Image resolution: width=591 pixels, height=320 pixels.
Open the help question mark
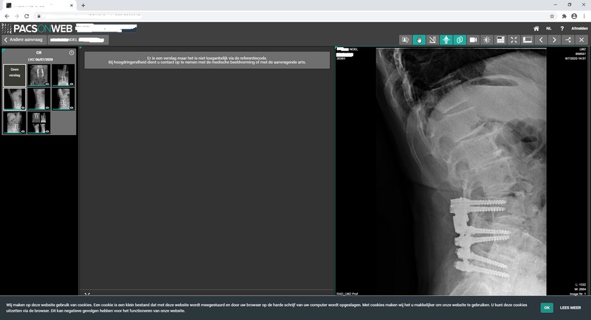coord(561,28)
